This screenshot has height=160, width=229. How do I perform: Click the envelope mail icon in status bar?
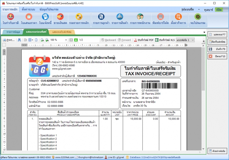[x=76, y=157]
